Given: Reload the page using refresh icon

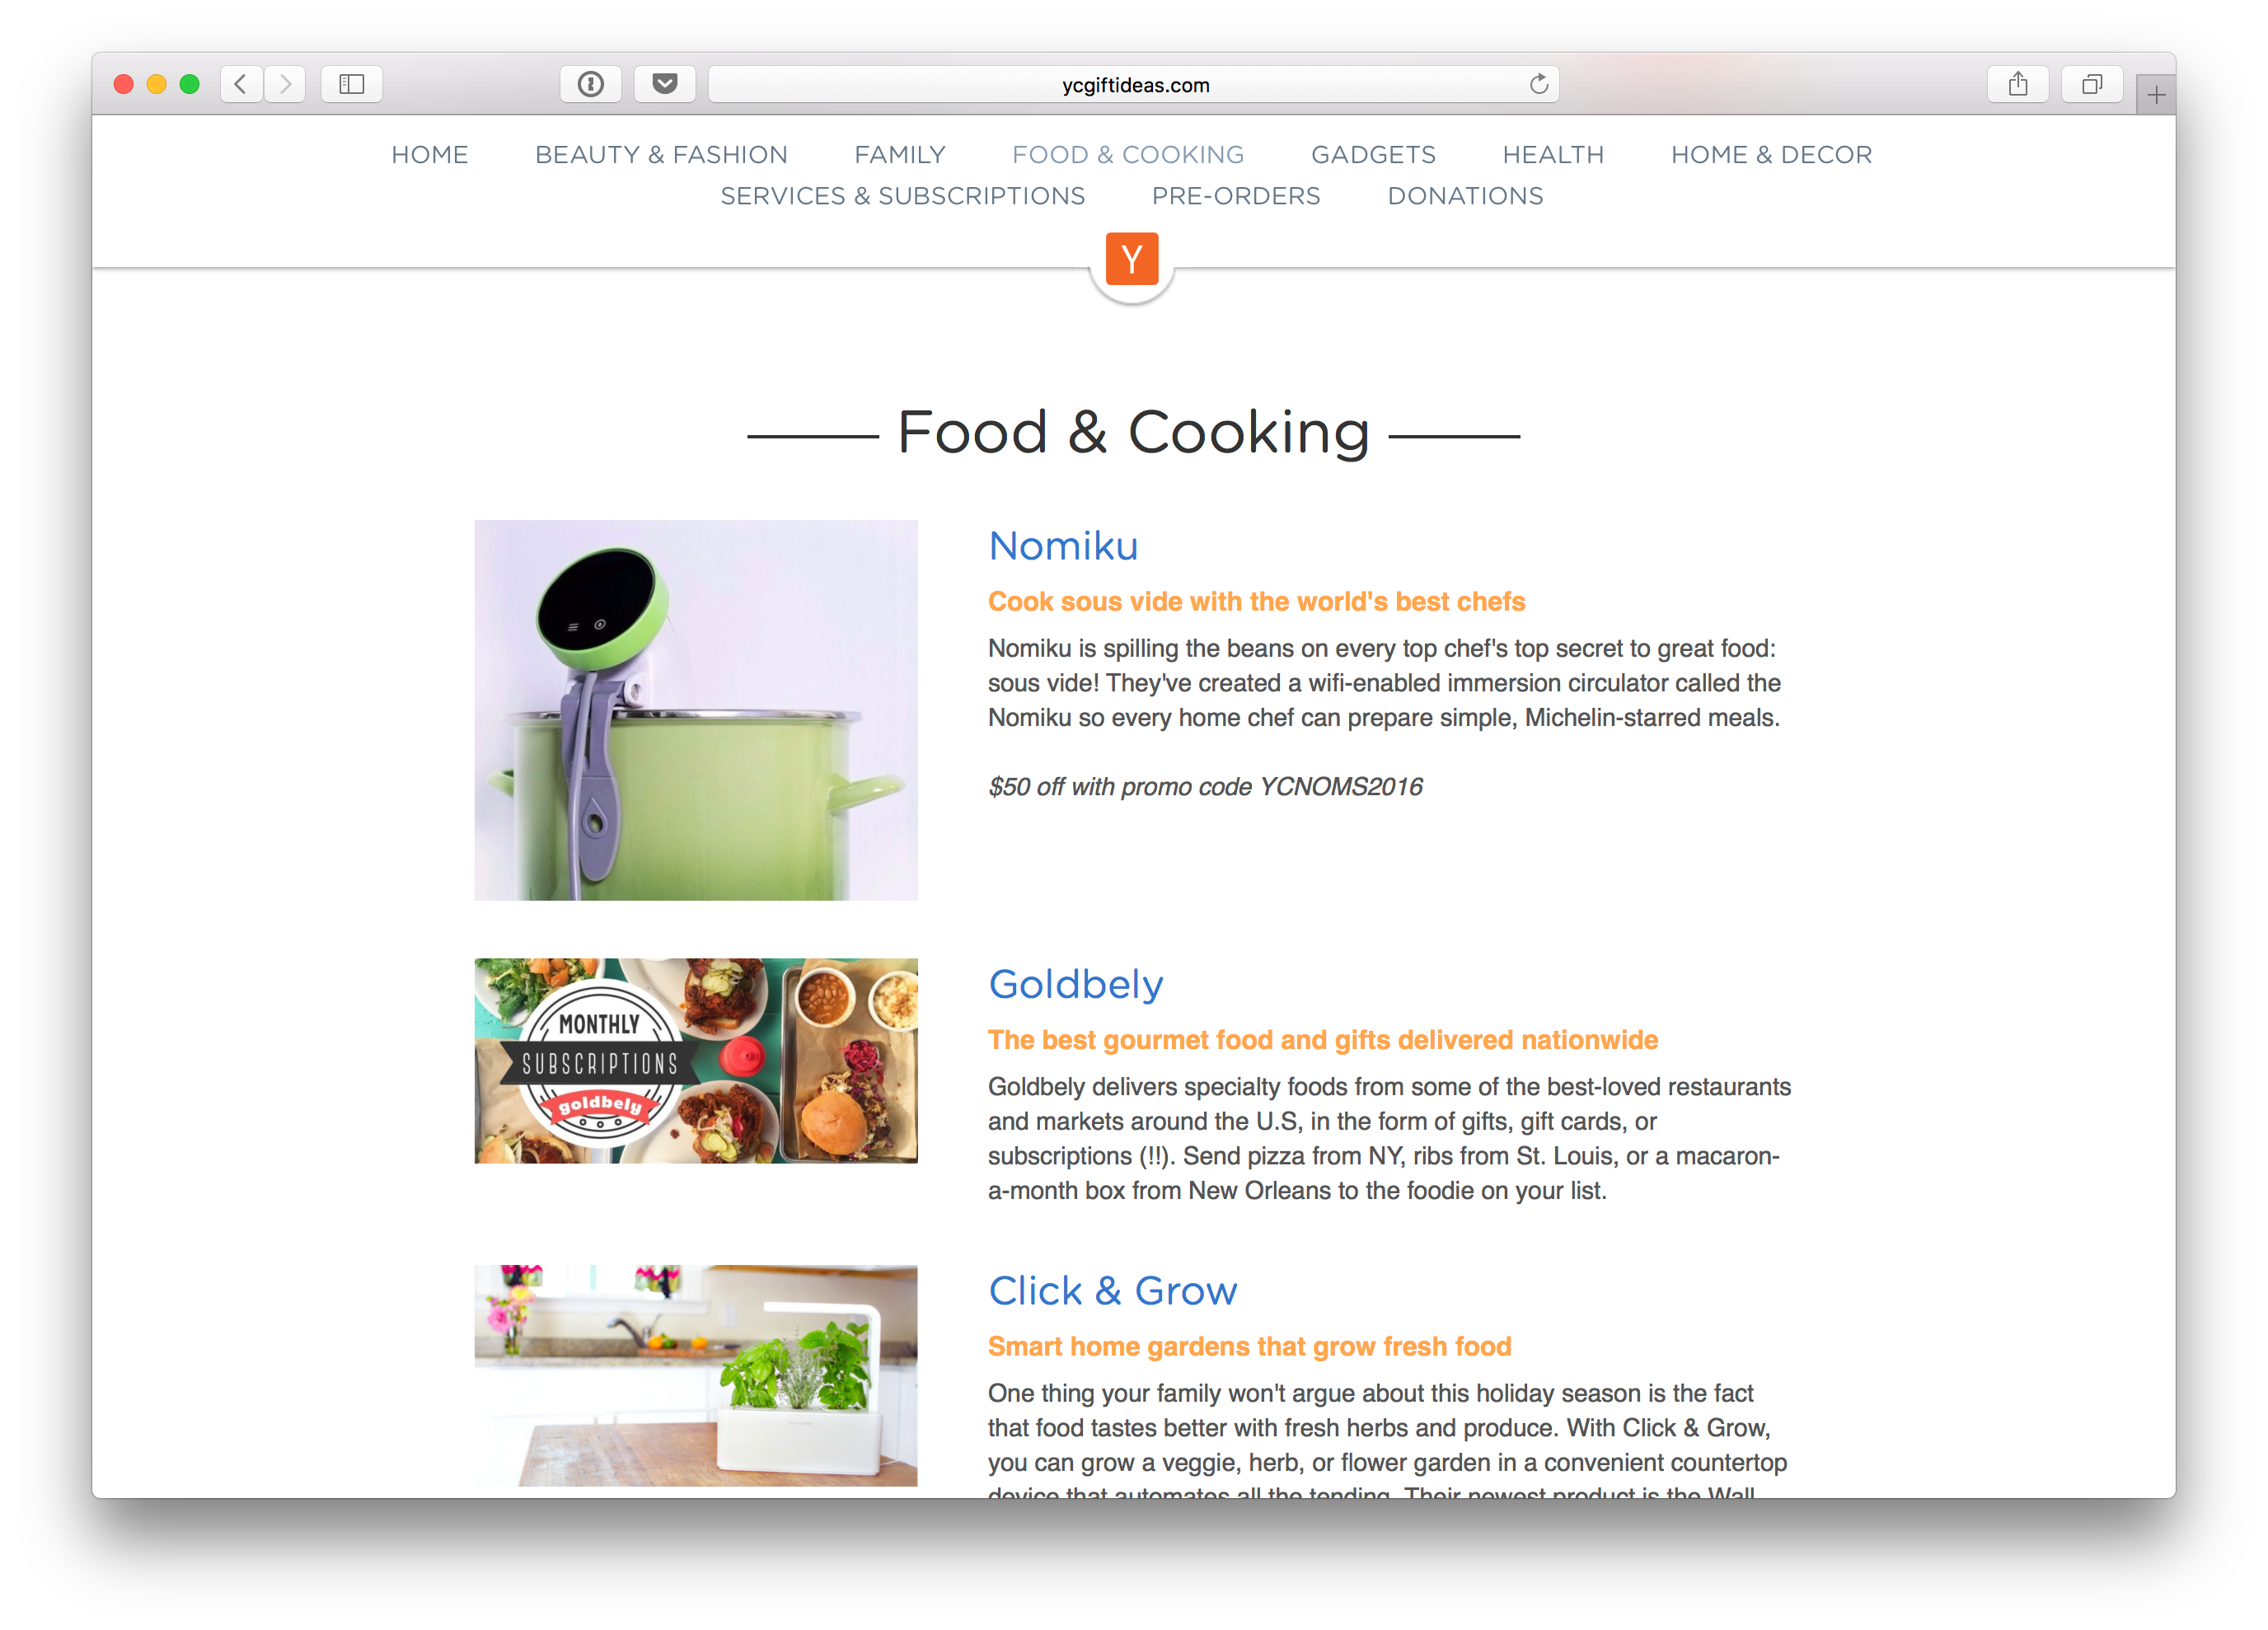Looking at the screenshot, I should coord(1538,84).
